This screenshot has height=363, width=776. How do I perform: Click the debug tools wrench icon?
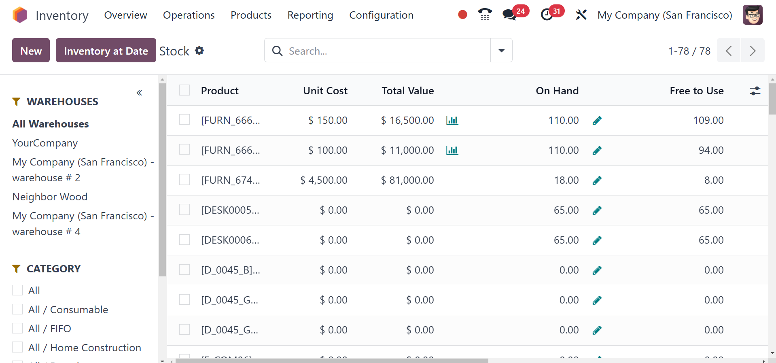pos(581,15)
